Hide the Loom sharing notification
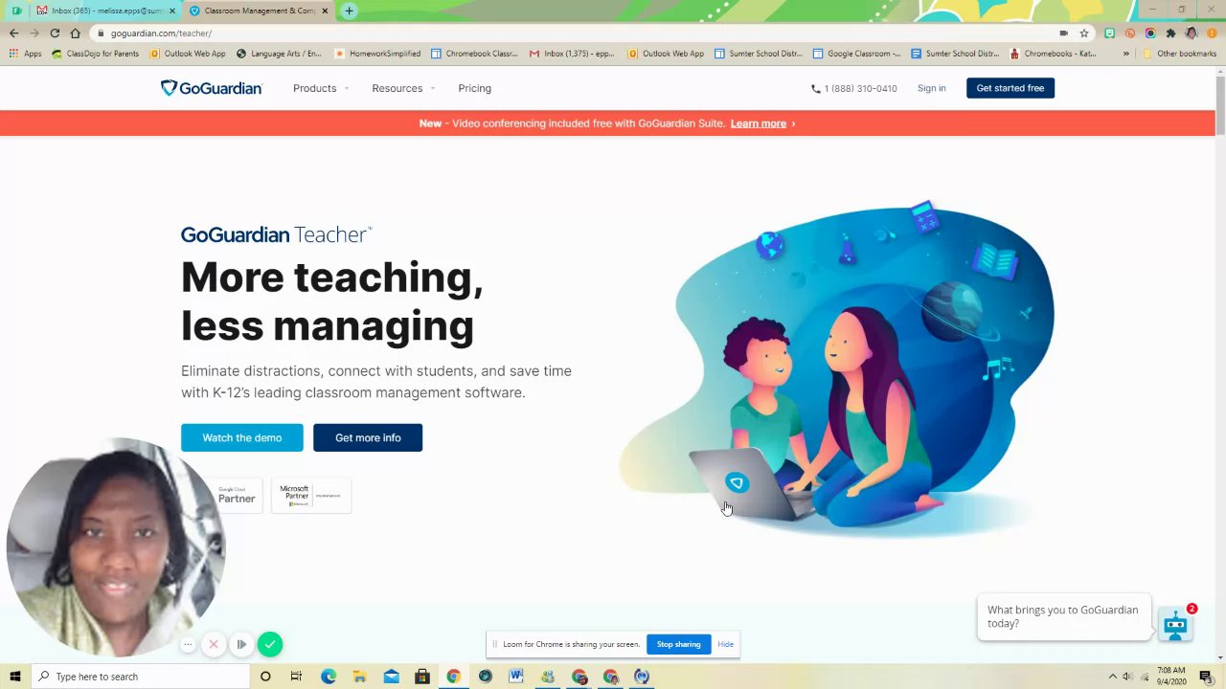 [x=725, y=644]
